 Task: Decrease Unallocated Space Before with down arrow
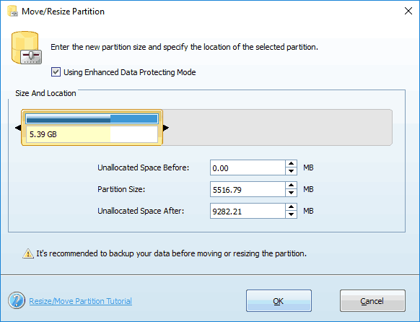pos(291,171)
